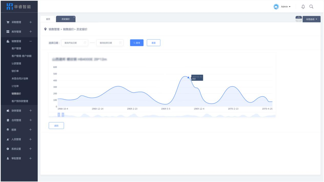Click the Admin user avatar icon
The width and height of the screenshot is (324, 182).
[x=276, y=7]
